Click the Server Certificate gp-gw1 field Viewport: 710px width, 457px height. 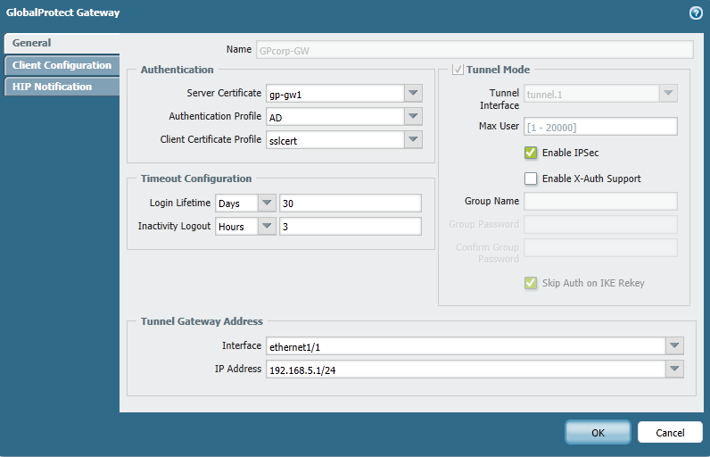pyautogui.click(x=335, y=94)
